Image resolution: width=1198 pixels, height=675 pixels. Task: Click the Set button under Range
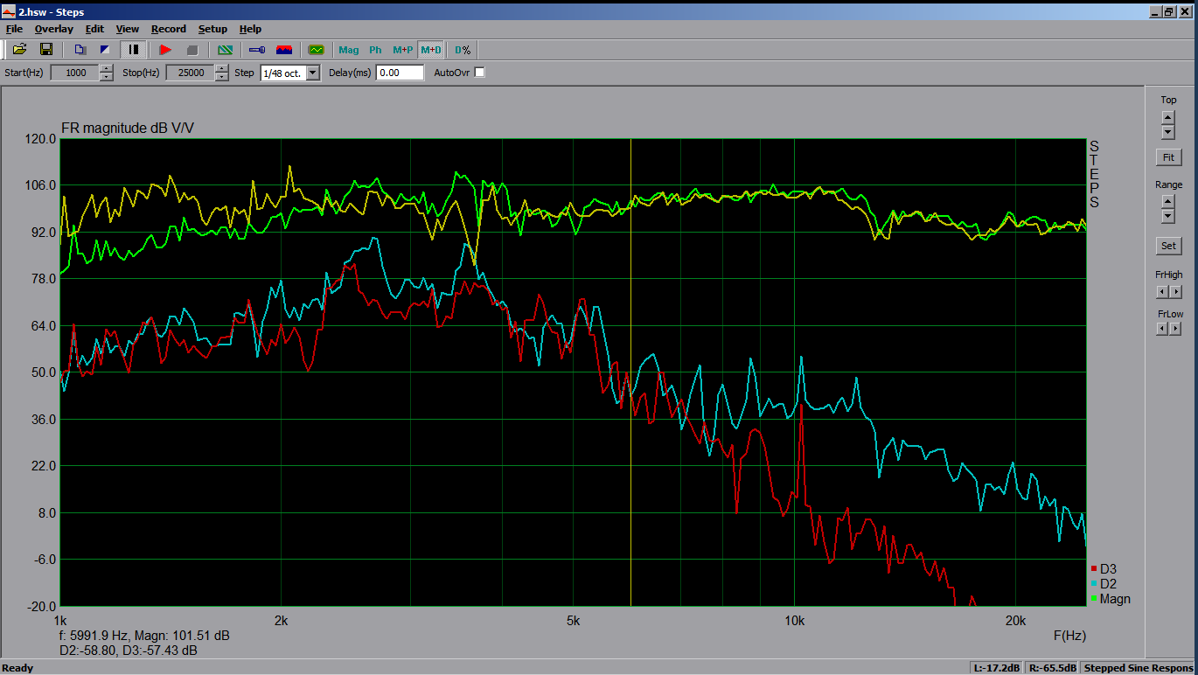coord(1168,246)
